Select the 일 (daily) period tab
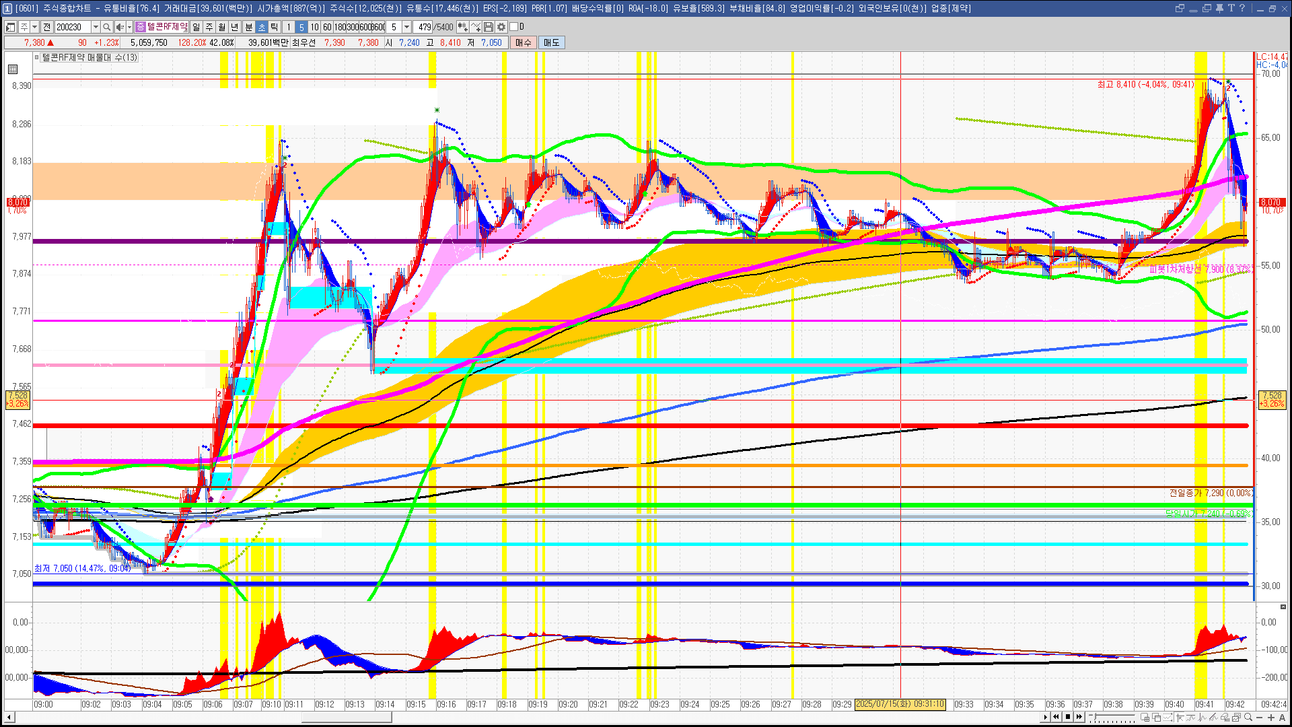The width and height of the screenshot is (1292, 727). [196, 27]
